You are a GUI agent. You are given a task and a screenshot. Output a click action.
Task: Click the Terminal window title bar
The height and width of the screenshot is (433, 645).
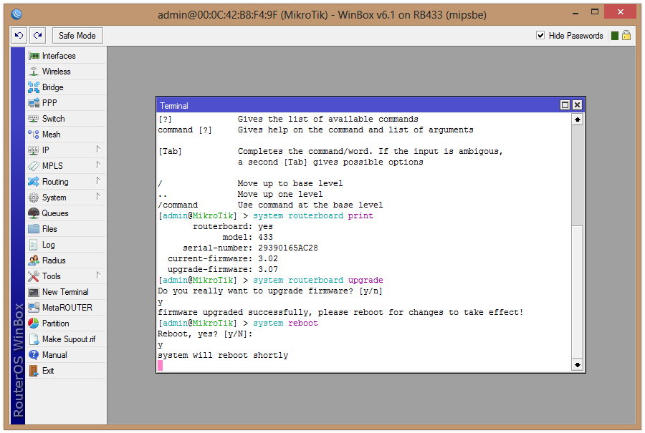pyautogui.click(x=358, y=105)
